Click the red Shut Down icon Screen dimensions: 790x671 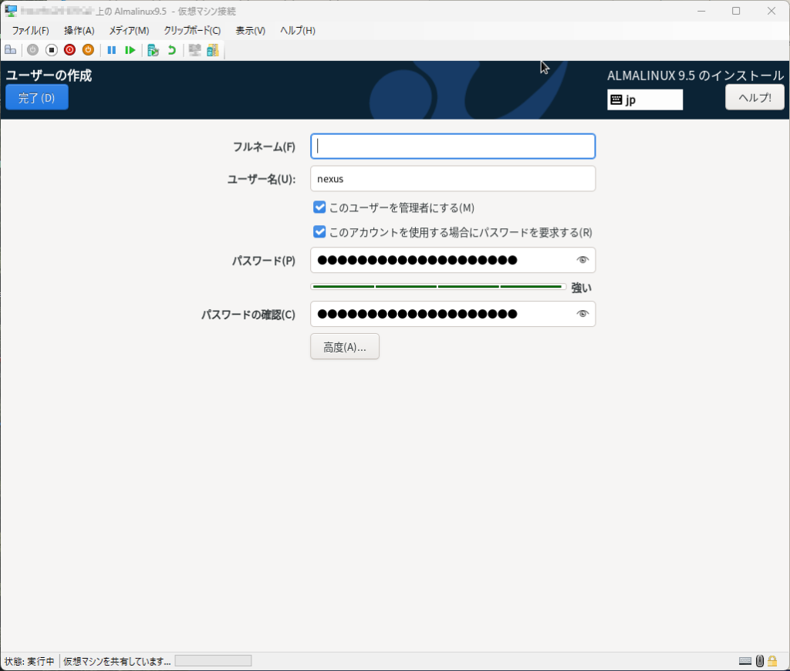[69, 50]
